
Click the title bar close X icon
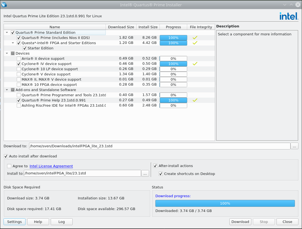click(298, 5)
